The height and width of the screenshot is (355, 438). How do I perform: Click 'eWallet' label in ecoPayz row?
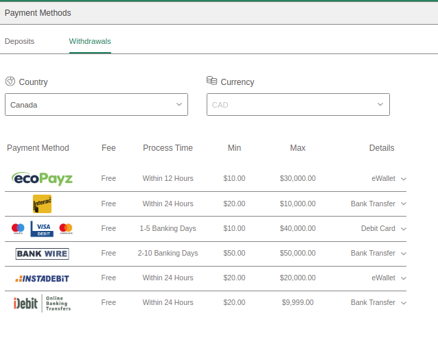[x=384, y=178]
